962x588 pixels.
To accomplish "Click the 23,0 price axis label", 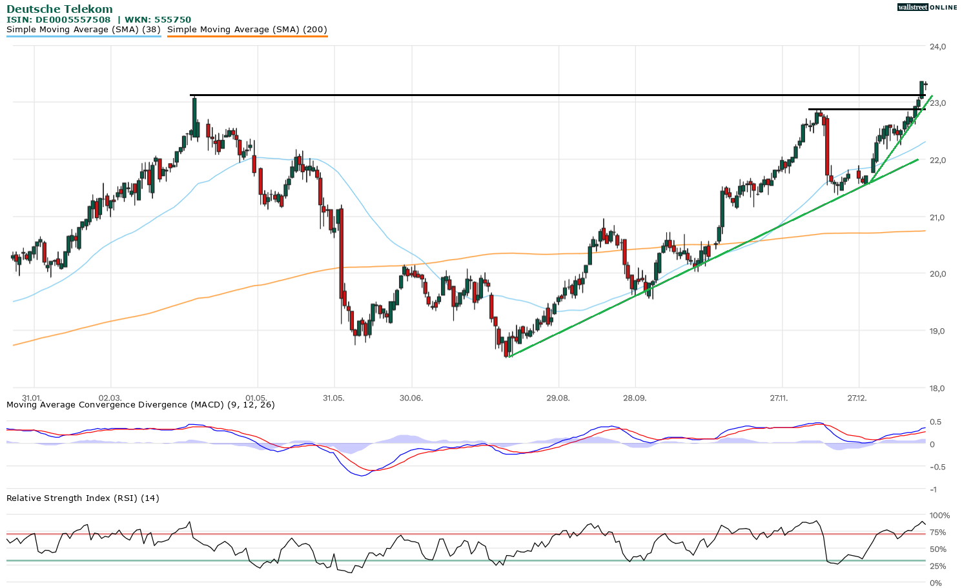I will click(x=938, y=103).
